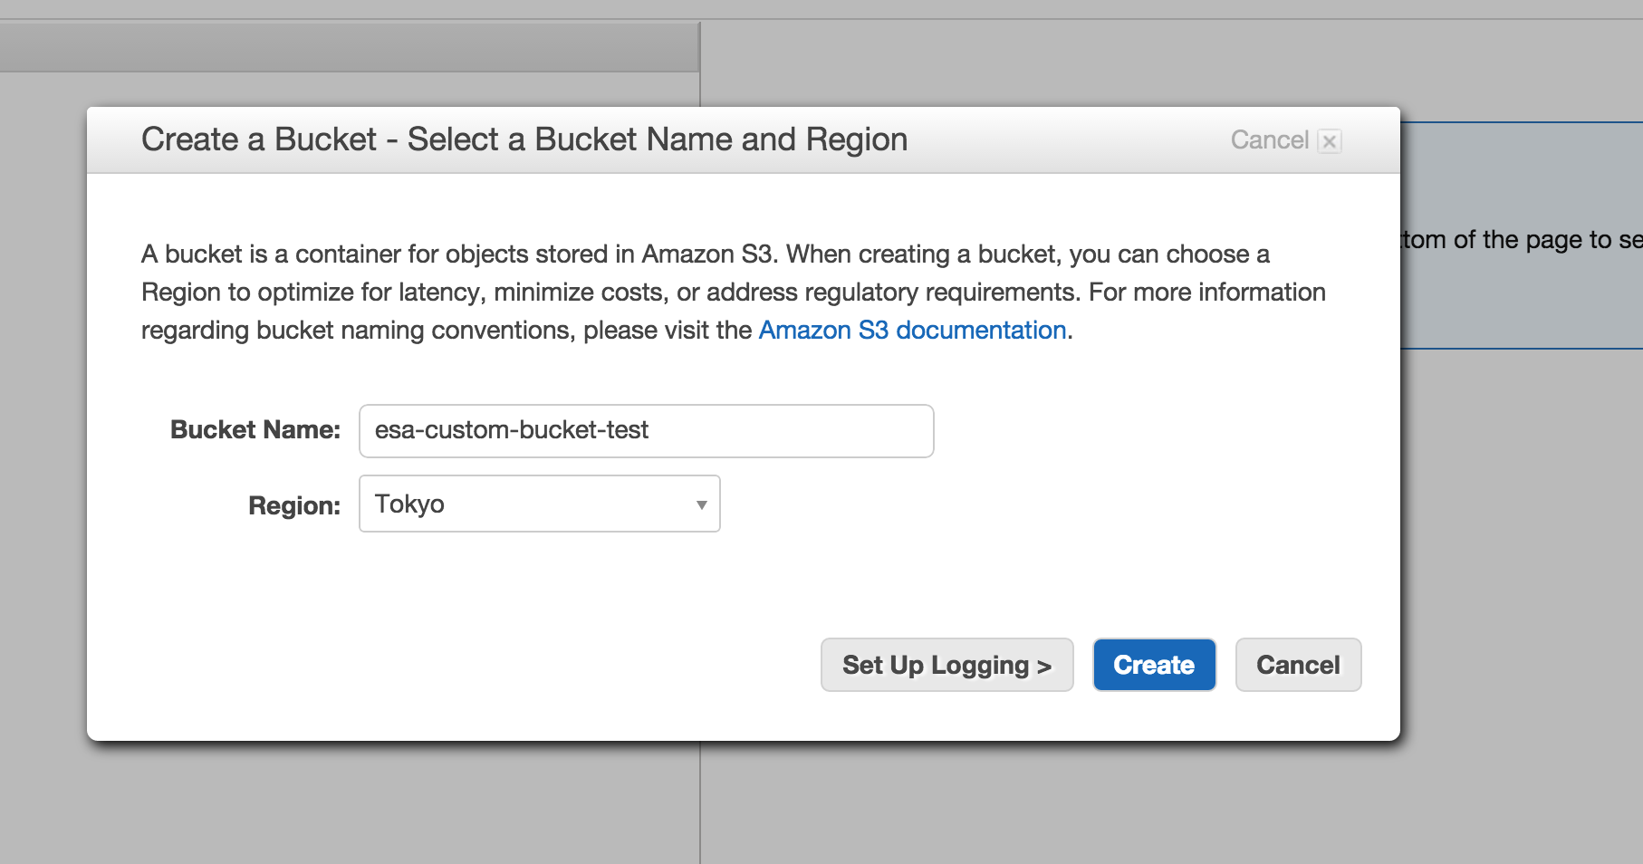Click the Region dropdown arrow
This screenshot has height=864, width=1643.
[701, 504]
